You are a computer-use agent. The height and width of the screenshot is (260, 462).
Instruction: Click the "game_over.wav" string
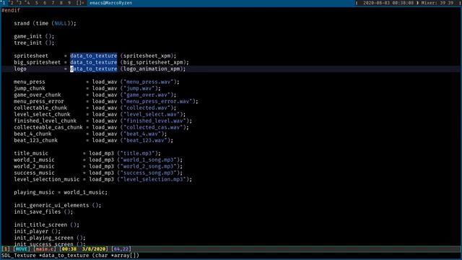[147, 95]
